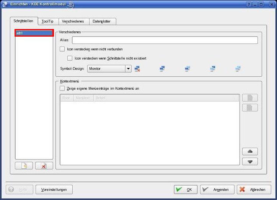Open the Verschiedenes tab
This screenshot has height=200, width=277.
pyautogui.click(x=74, y=21)
